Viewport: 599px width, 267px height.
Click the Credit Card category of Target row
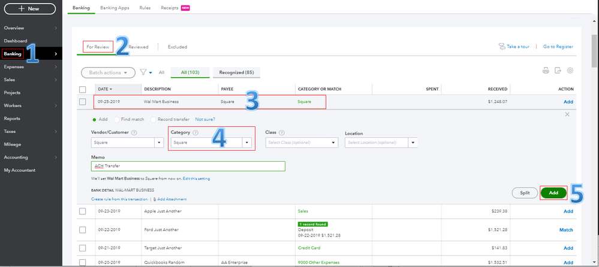(309, 248)
